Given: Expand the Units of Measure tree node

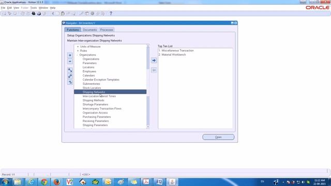Looking at the screenshot, I should tap(78, 47).
